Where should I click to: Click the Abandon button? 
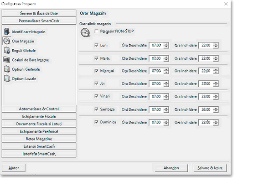[171, 168]
